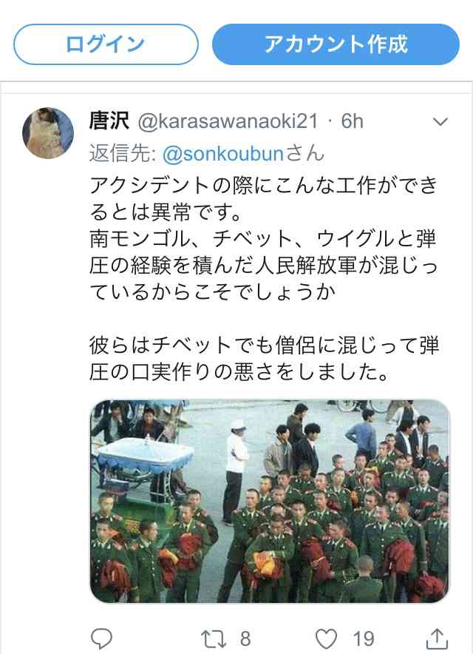Open share options via upload arrow icon
This screenshot has height=654, width=473.
(x=438, y=639)
